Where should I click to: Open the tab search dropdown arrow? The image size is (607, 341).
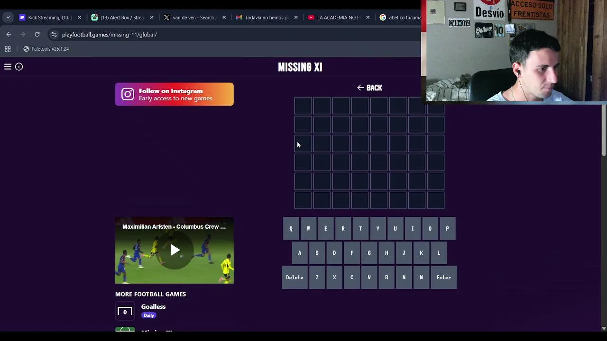8,18
